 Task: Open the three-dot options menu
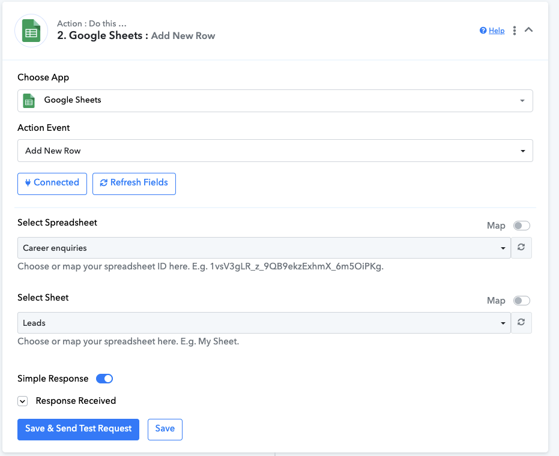click(x=514, y=31)
